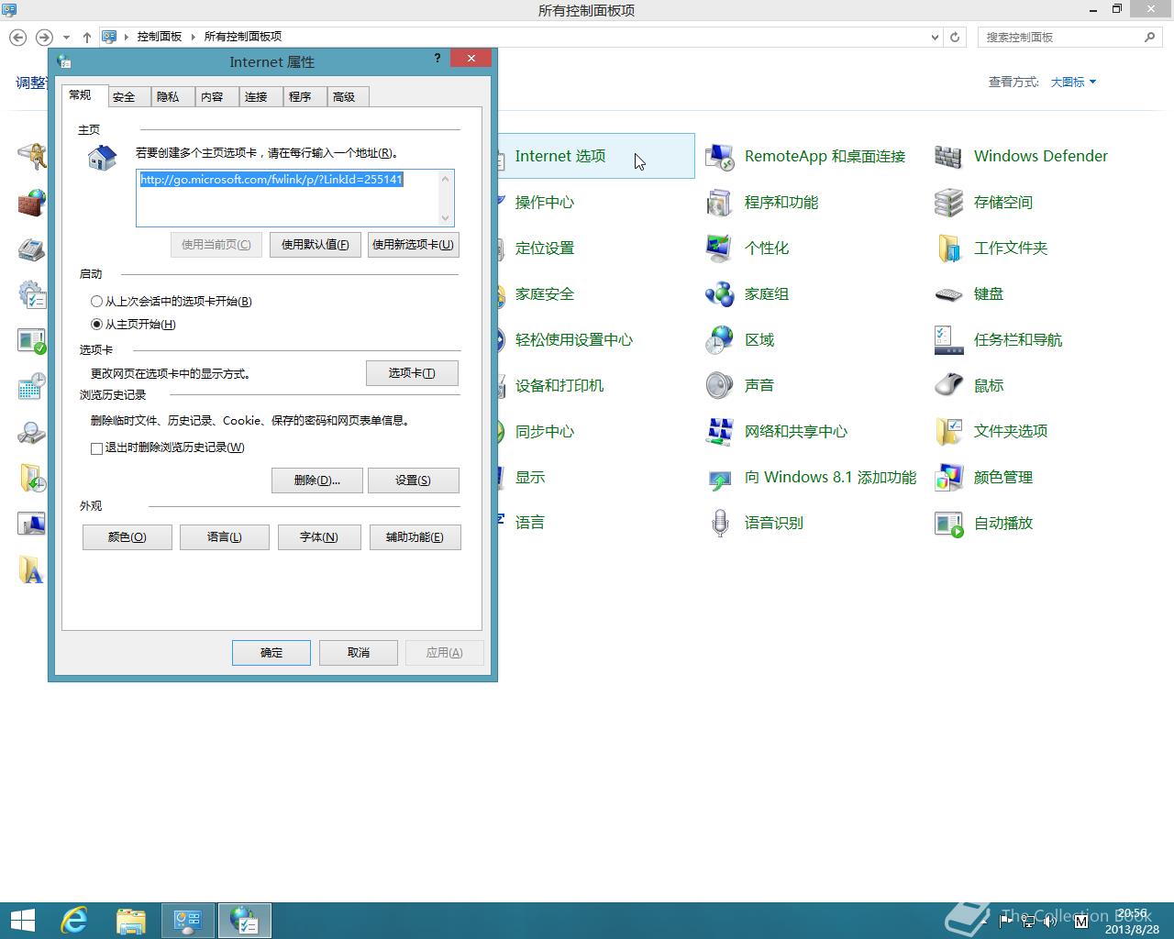Viewport: 1174px width, 939px height.
Task: Click the 程序和功能 icon
Action: 719,203
